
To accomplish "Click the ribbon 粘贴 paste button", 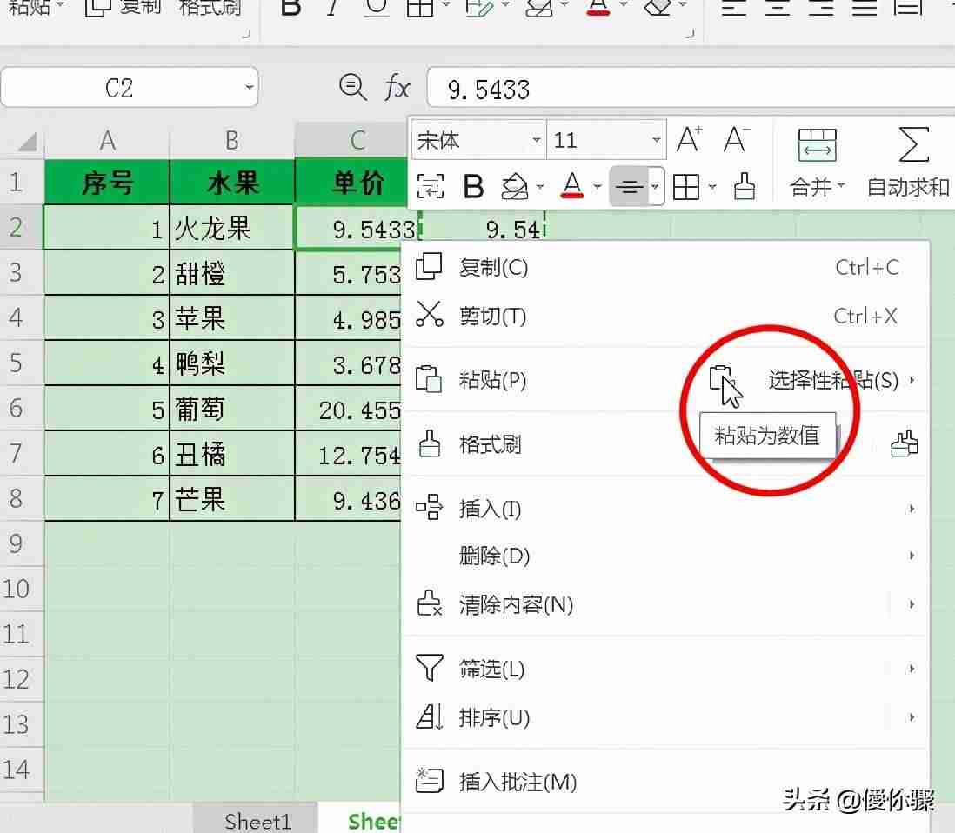I will (30, 7).
